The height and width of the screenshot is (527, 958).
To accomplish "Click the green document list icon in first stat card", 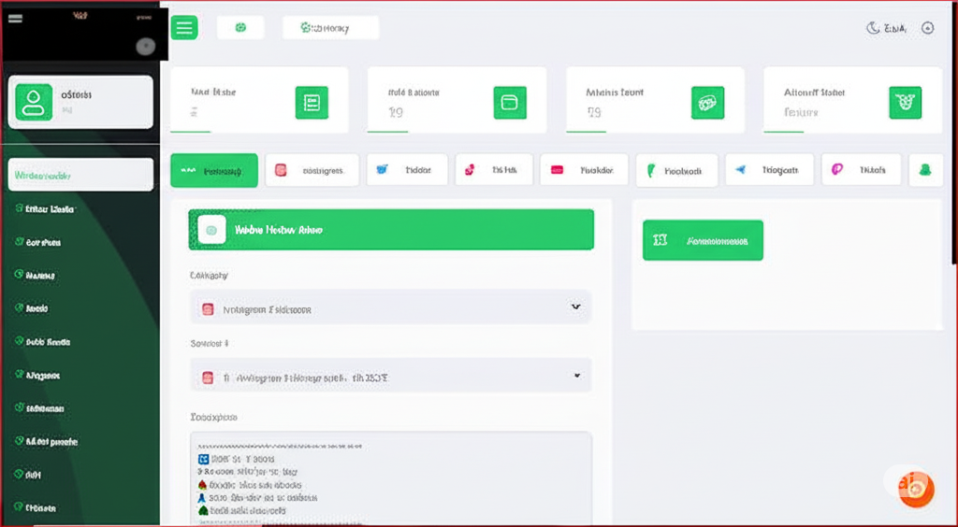I will [312, 103].
